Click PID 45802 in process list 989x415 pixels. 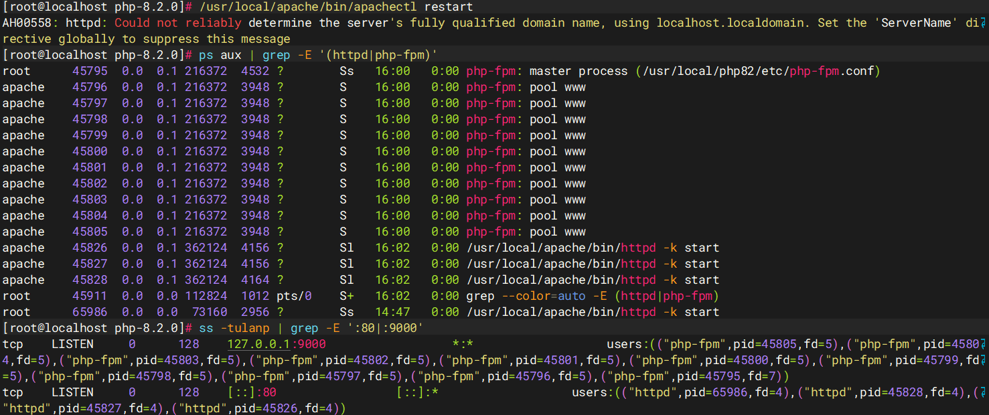click(90, 183)
